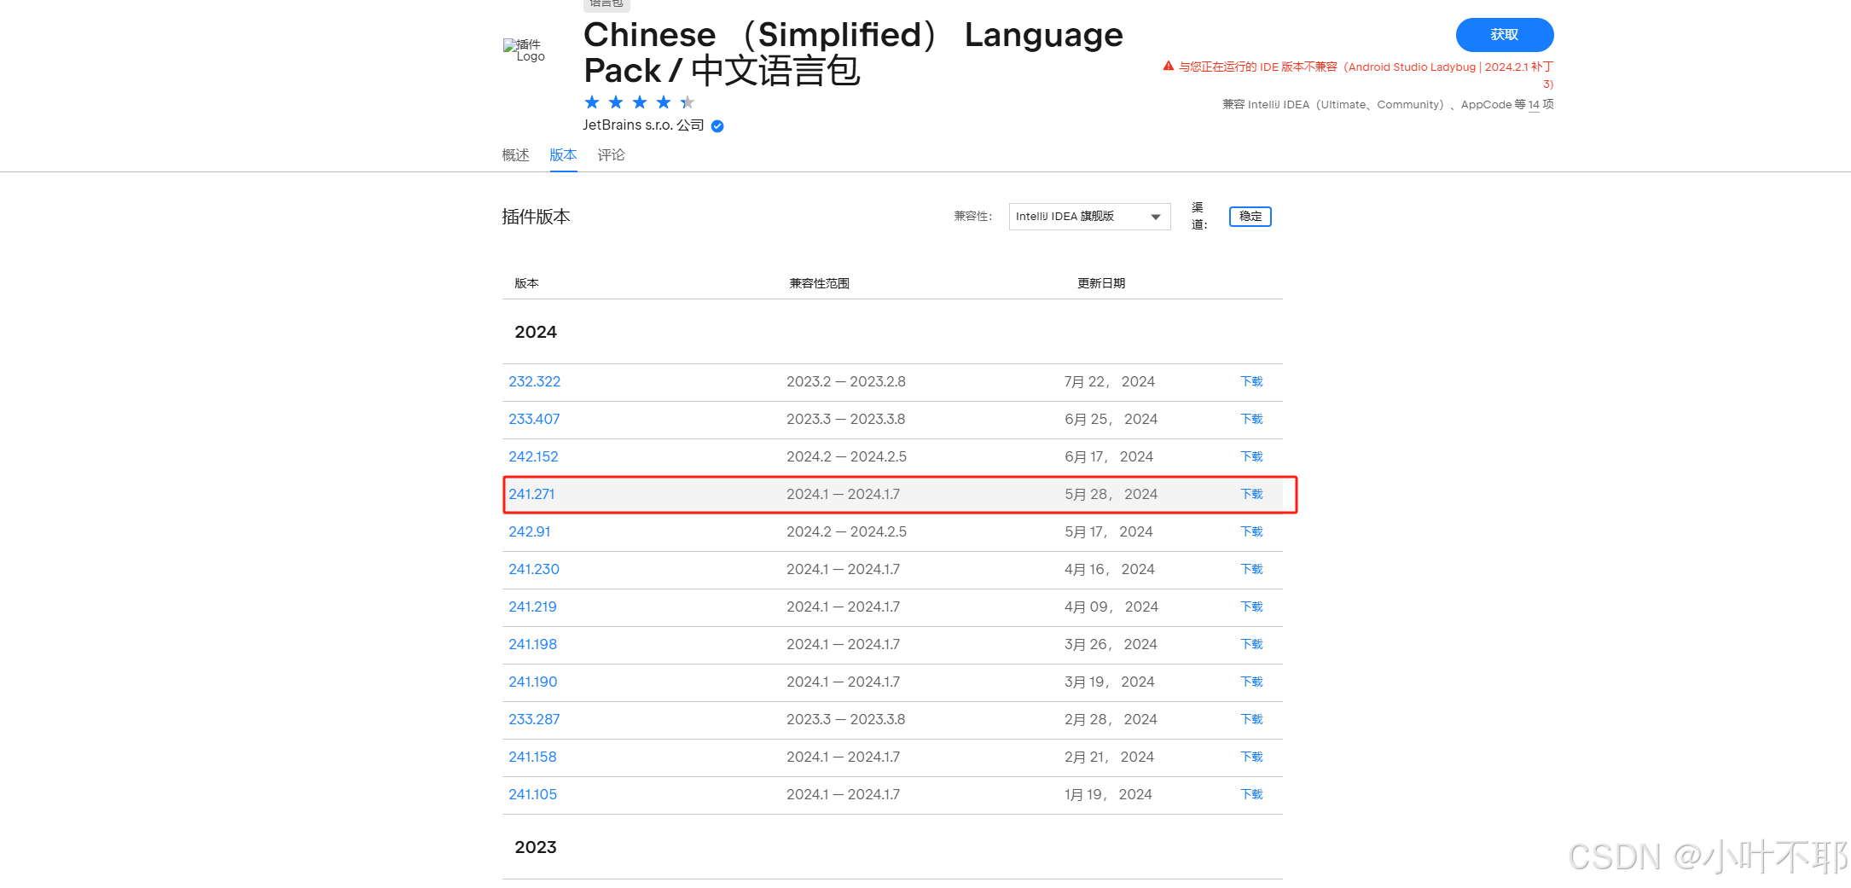The image size is (1851, 888).
Task: Download version 233.287 via 下载
Action: point(1251,720)
